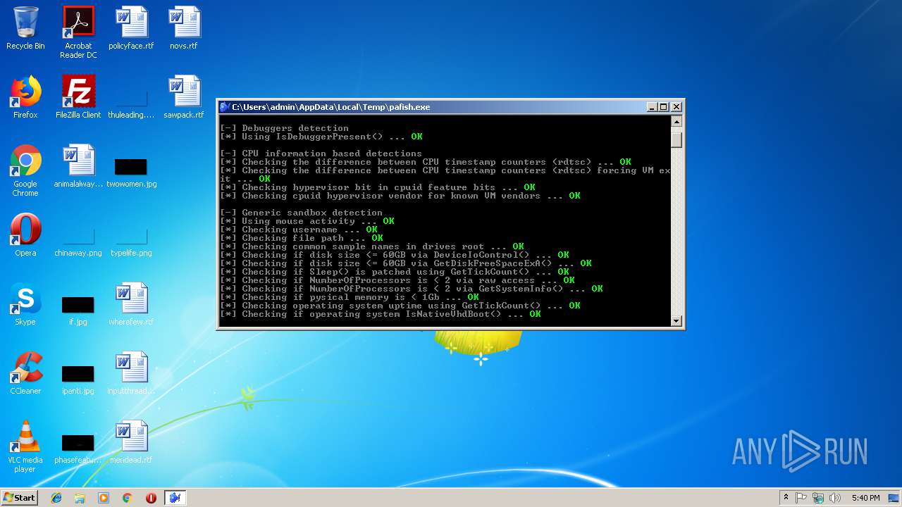
Task: Launch Acrobat Reader DC shortcut
Action: pos(78,32)
